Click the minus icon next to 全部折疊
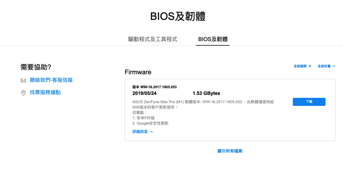Screen dimensions: 343x174 [334, 66]
